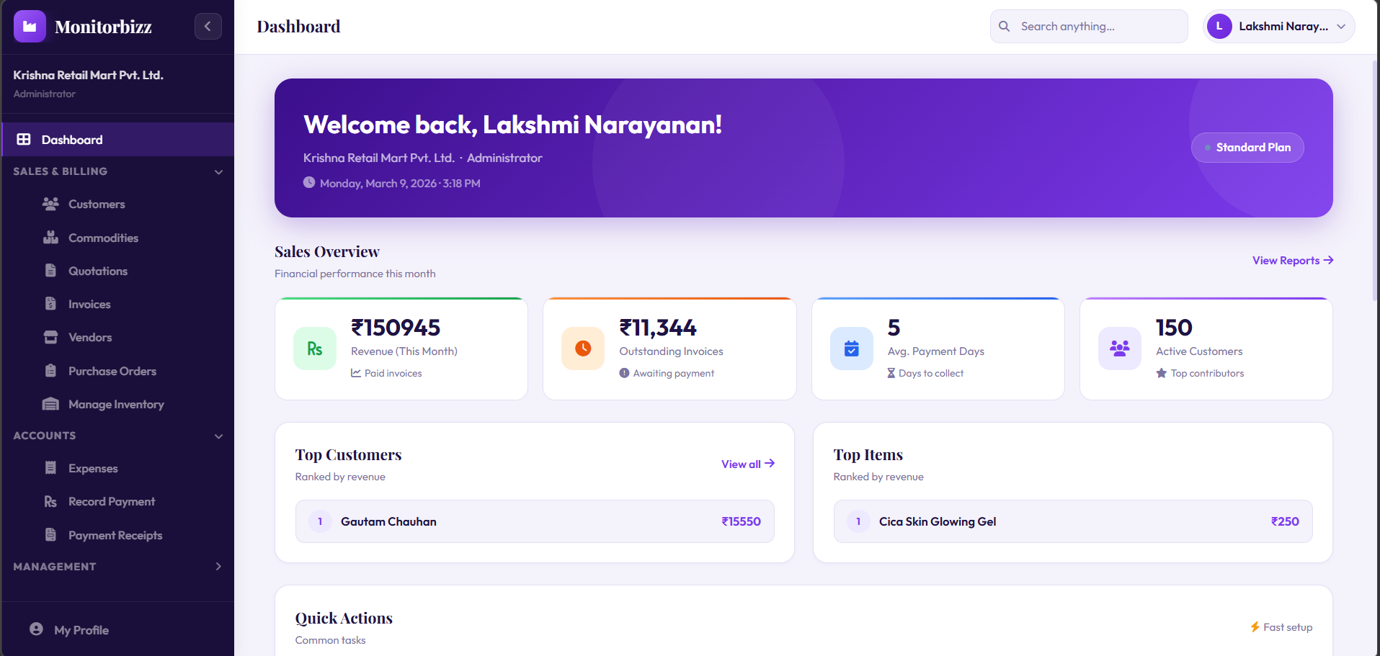Collapse the sidebar with the chevron button
This screenshot has width=1380, height=656.
click(x=208, y=26)
